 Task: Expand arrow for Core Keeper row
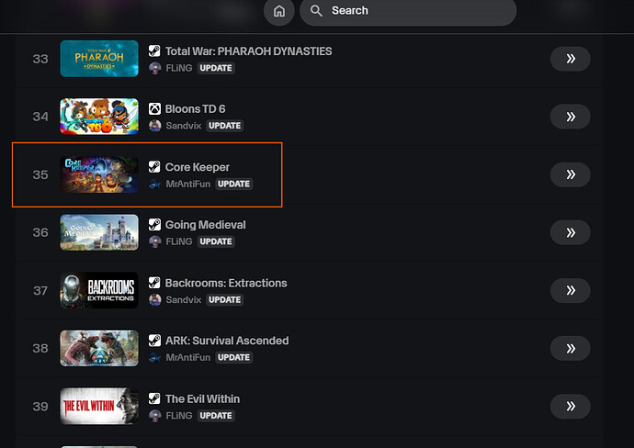(570, 174)
